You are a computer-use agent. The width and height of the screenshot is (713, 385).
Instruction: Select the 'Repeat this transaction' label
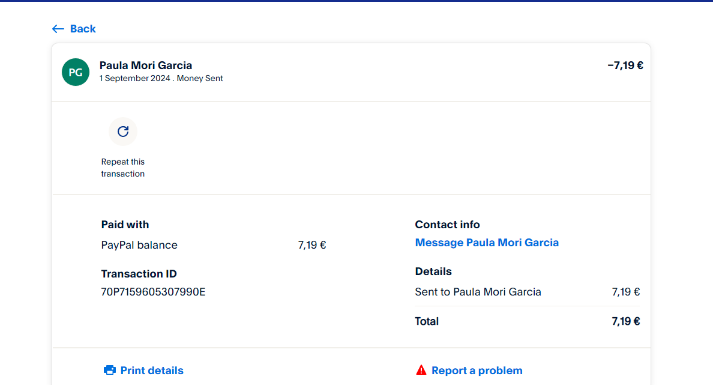(123, 168)
